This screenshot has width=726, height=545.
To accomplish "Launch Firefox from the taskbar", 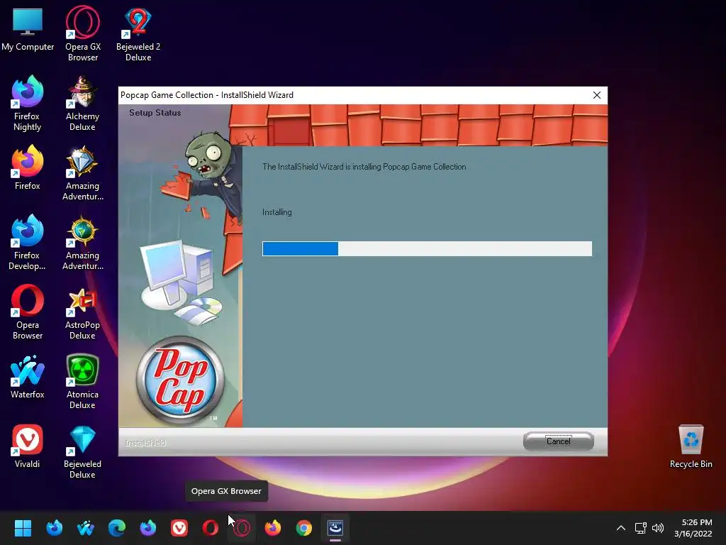I will point(273,528).
